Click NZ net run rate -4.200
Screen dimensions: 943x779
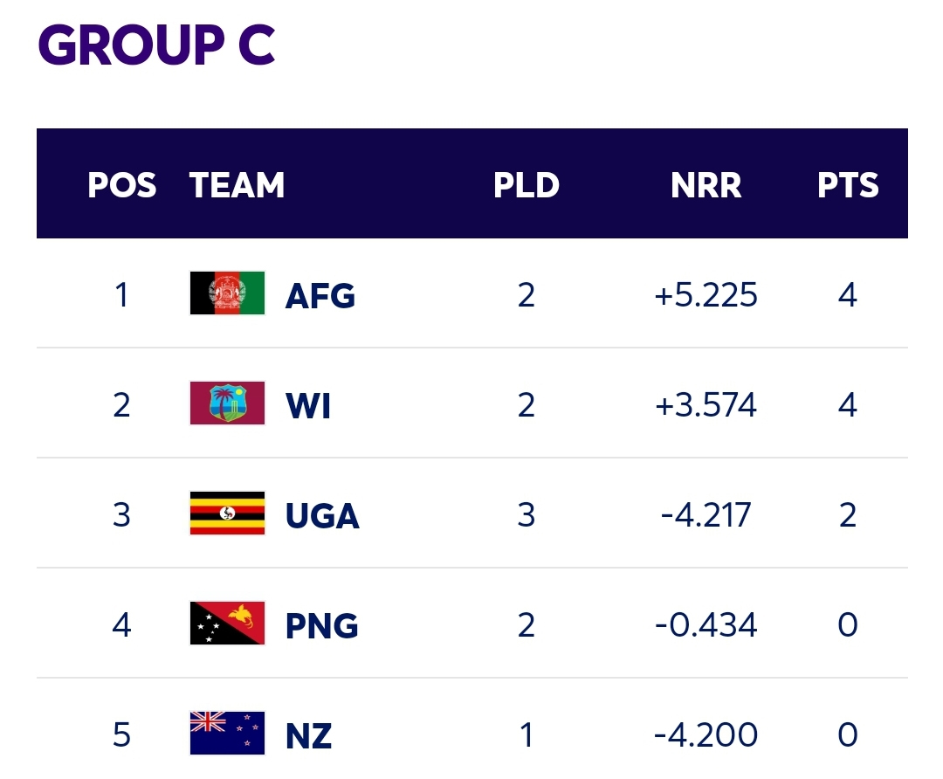(706, 734)
